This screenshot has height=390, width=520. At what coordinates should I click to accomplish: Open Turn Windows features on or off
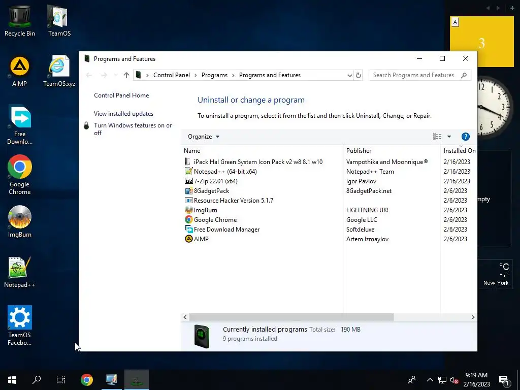click(133, 129)
